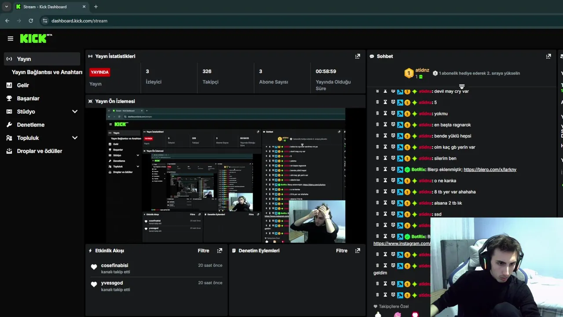563x317 pixels.
Task: Open the hamburger menu beside the Kick logo
Action: (10, 38)
